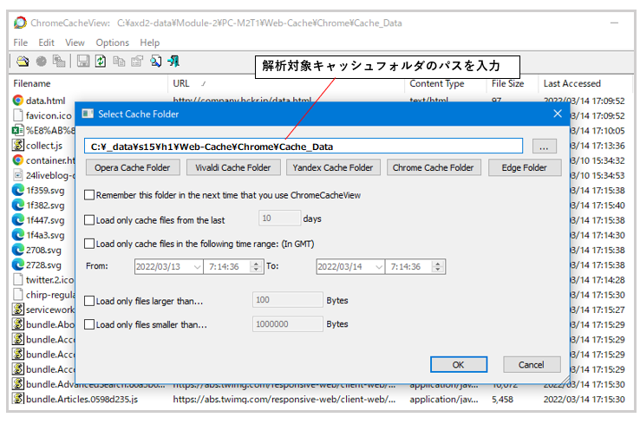This screenshot has width=640, height=424.
Task: Open the Edit menu
Action: point(46,42)
